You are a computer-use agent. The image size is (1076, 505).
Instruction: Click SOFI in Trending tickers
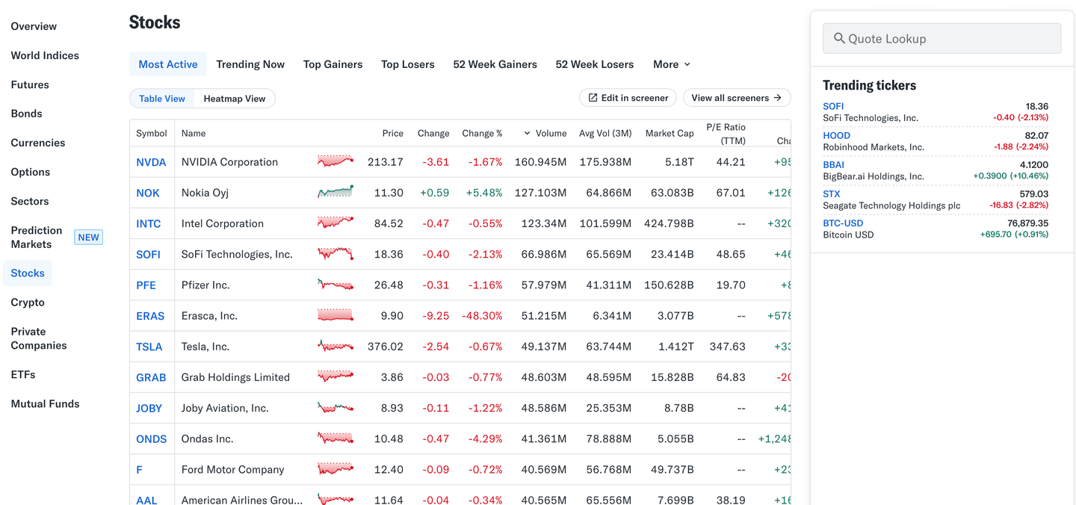tap(833, 106)
